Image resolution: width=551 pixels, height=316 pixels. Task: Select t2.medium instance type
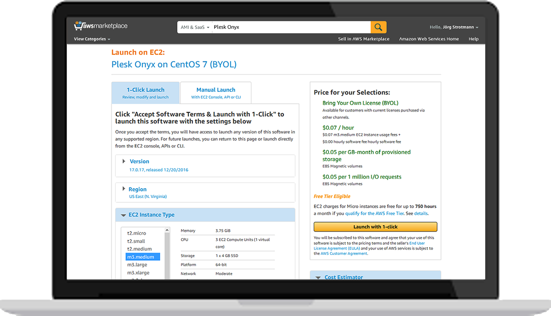point(140,249)
